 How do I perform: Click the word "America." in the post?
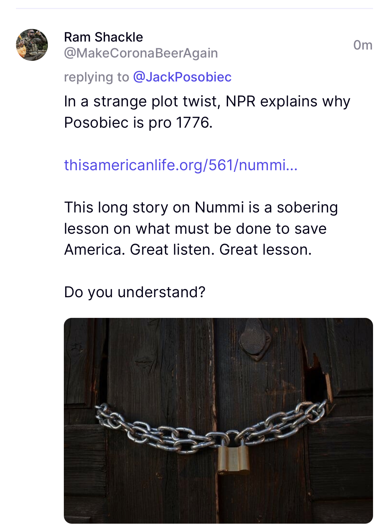coord(95,249)
